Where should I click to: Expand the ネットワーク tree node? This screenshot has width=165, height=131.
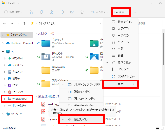click(x=3, y=114)
